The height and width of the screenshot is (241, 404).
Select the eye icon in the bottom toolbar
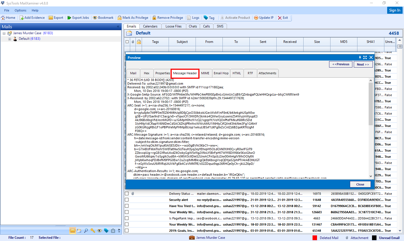[x=100, y=230]
